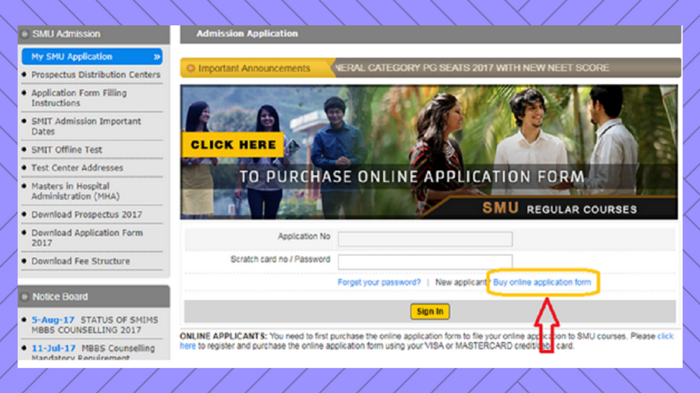Click the Notice Board header icon
The height and width of the screenshot is (393, 700).
[x=24, y=296]
